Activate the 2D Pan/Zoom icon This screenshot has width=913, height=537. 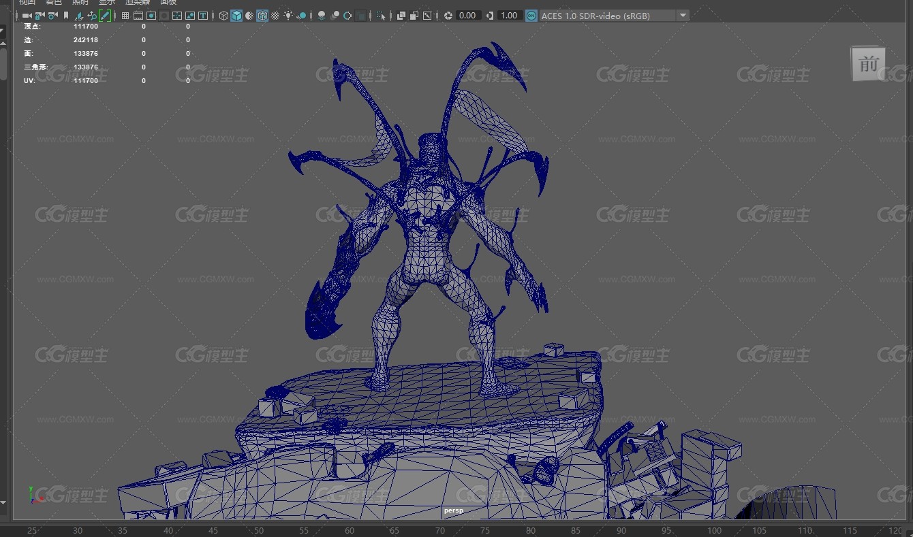point(92,16)
